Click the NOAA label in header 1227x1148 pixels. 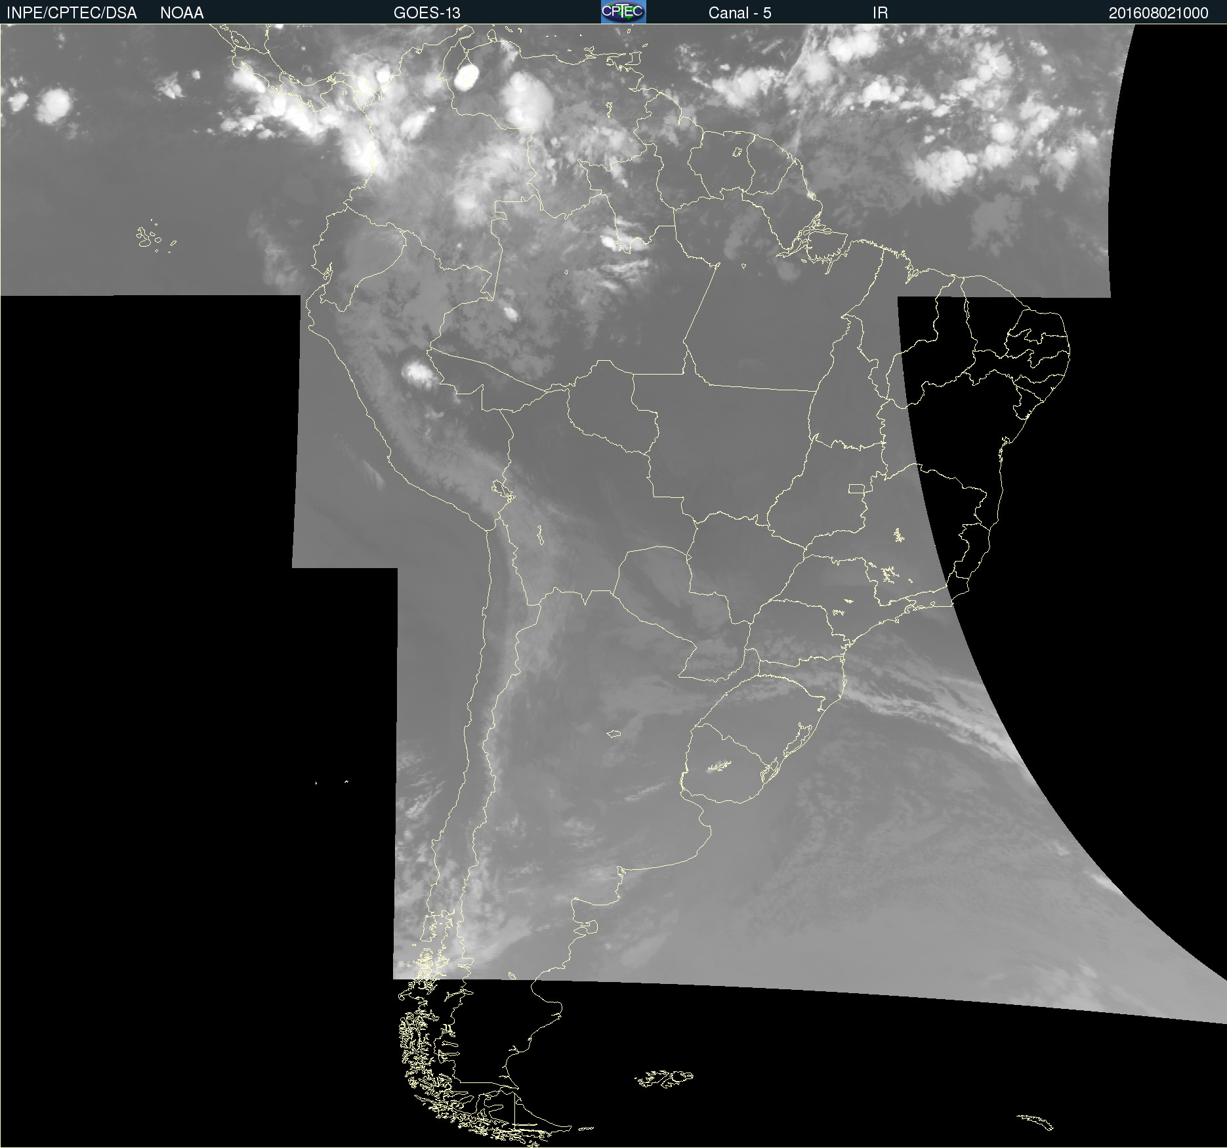[x=182, y=12]
